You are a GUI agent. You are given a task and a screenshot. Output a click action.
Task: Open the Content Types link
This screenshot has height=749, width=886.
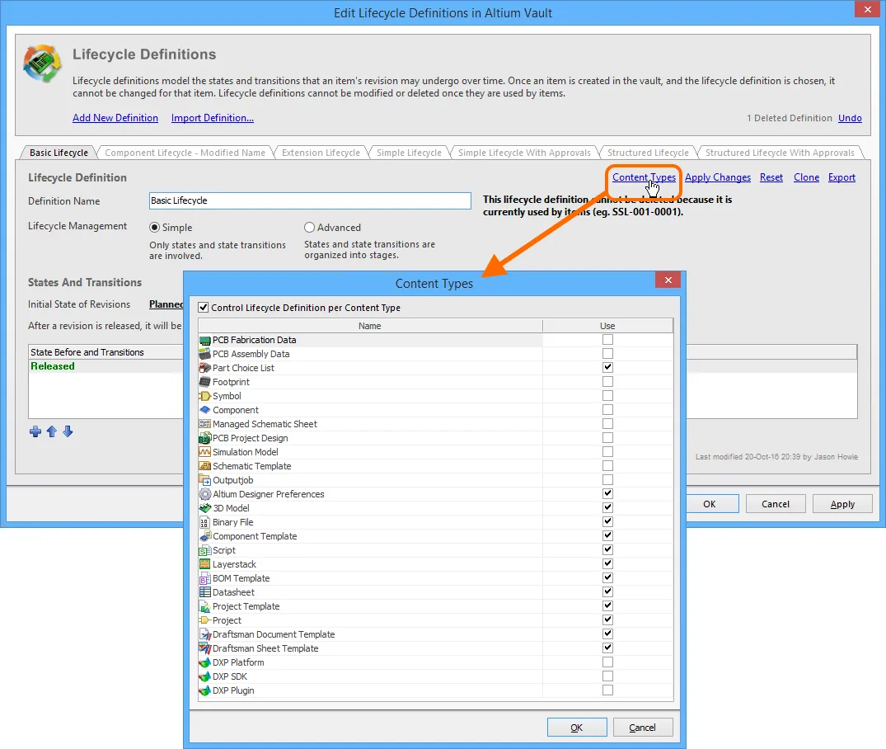tap(645, 177)
